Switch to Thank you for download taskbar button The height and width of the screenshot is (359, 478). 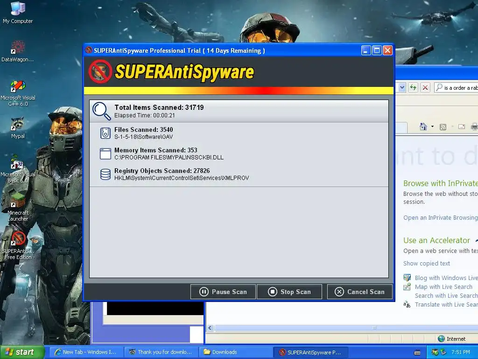point(161,352)
